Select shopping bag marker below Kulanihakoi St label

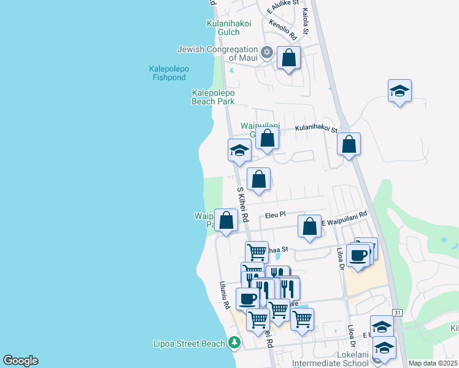point(267,140)
